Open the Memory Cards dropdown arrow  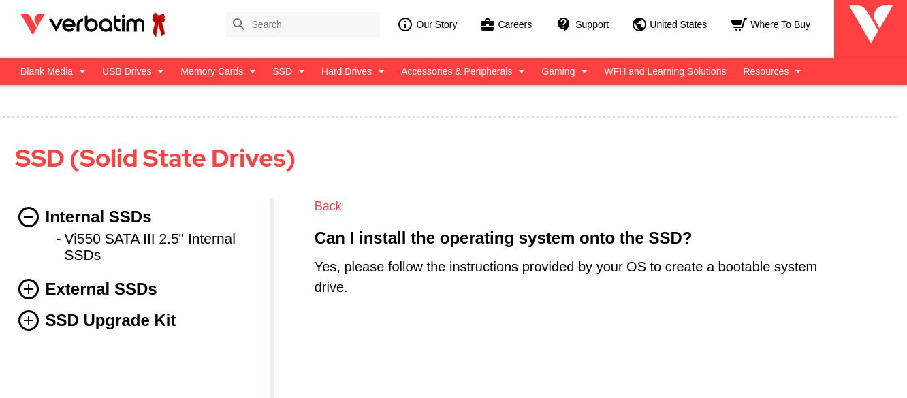point(253,71)
